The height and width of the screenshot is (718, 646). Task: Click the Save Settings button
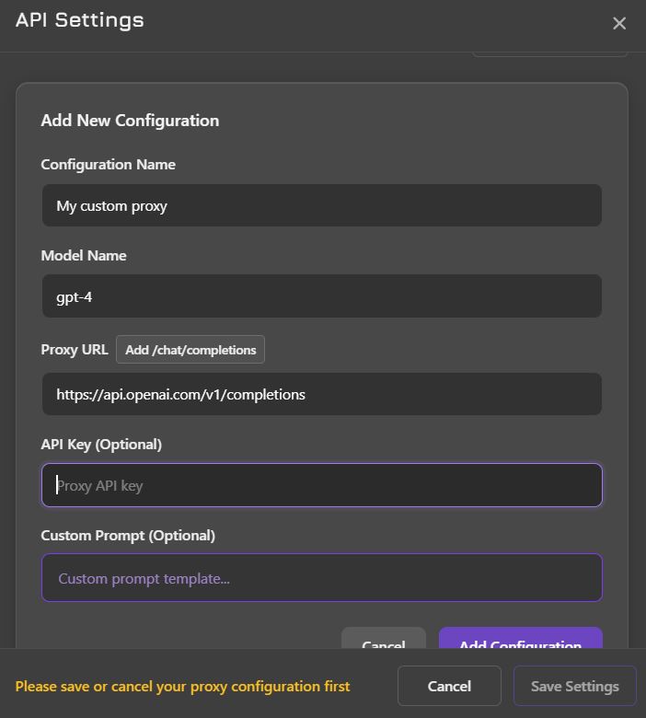574,686
